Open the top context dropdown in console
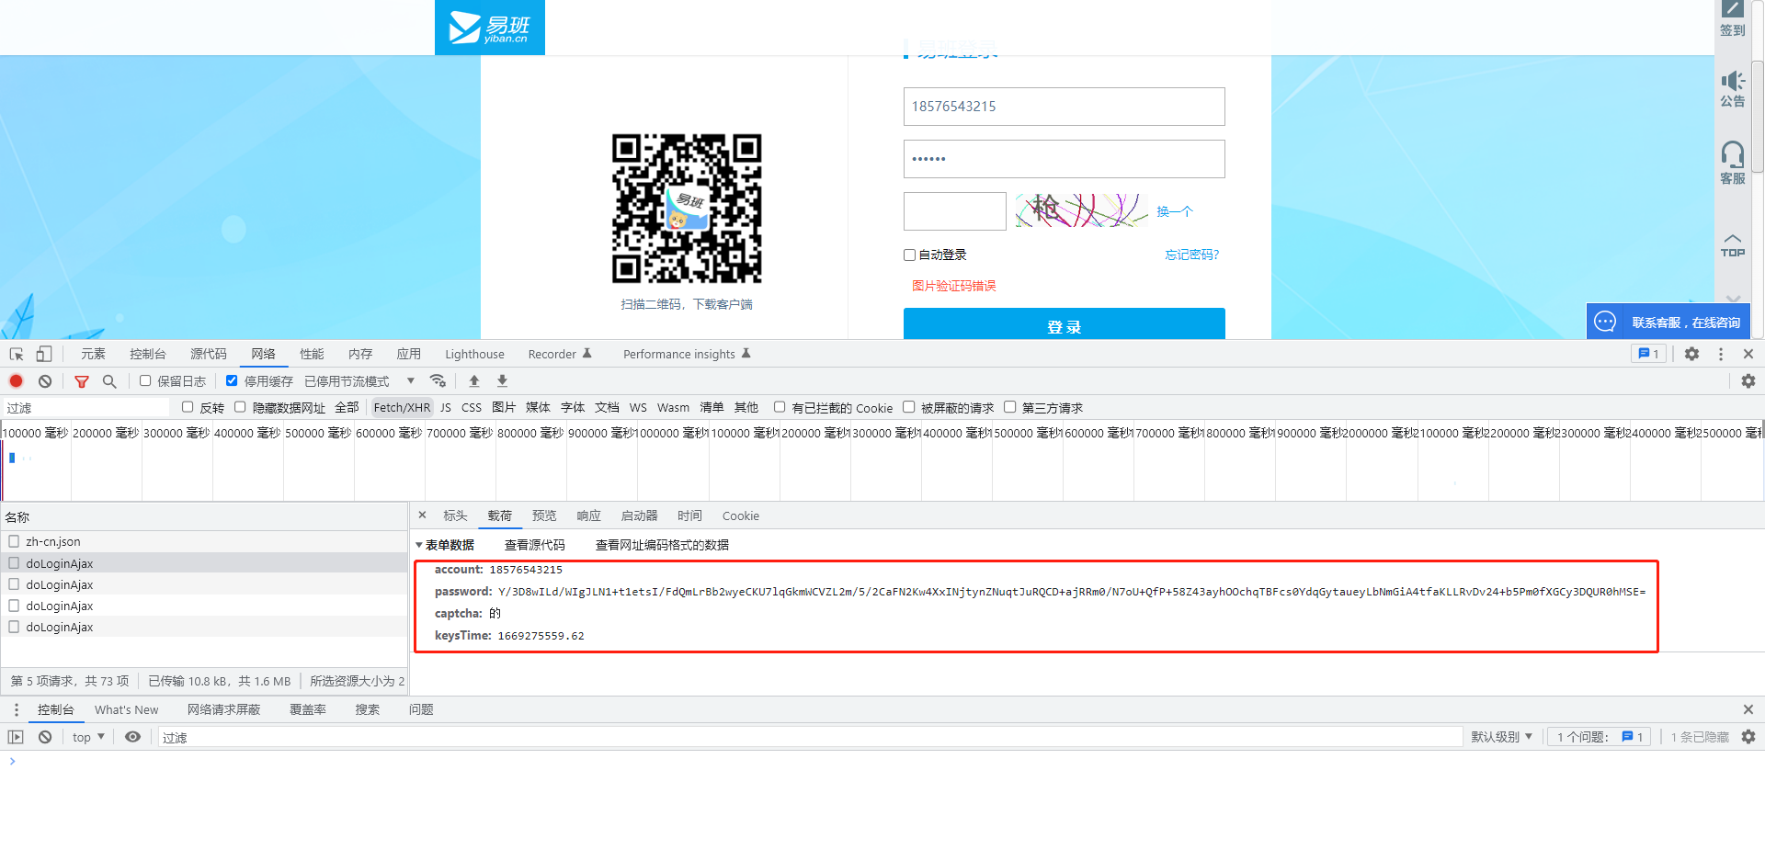This screenshot has height=861, width=1765. coord(88,737)
